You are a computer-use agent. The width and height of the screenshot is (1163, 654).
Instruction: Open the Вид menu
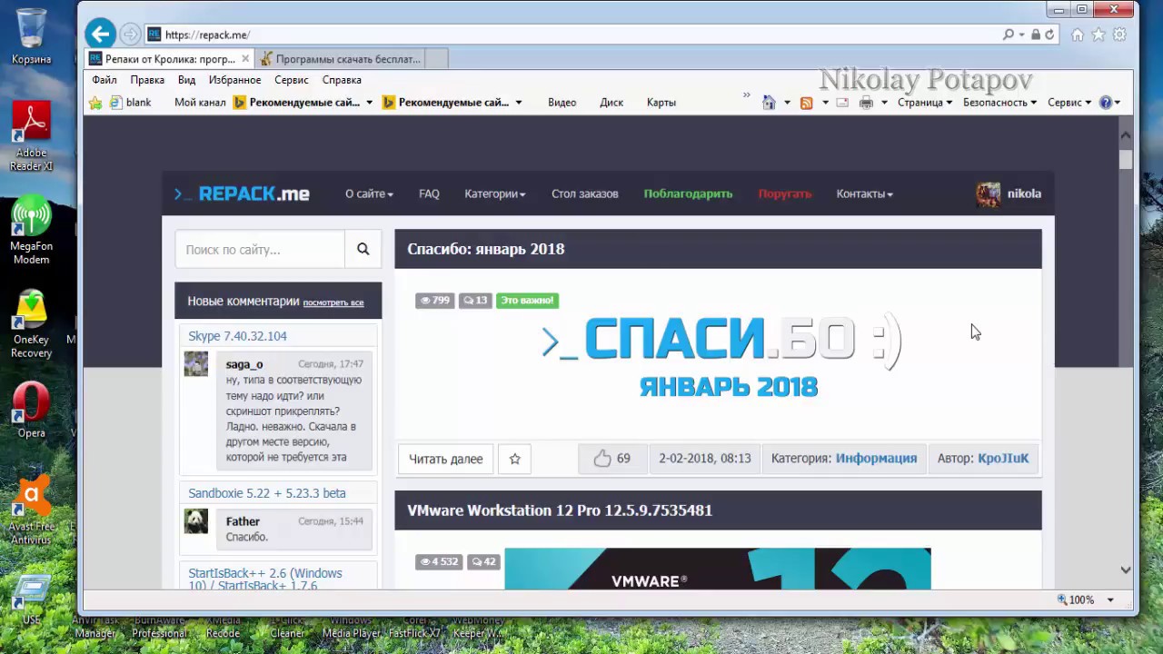[x=186, y=80]
